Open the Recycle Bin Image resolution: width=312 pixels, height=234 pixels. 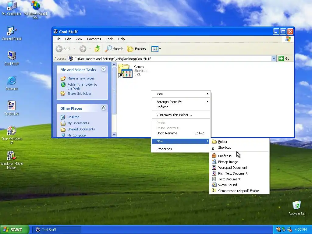(x=297, y=208)
